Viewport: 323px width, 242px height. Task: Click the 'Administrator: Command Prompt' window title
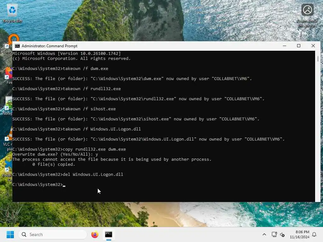[x=50, y=46]
